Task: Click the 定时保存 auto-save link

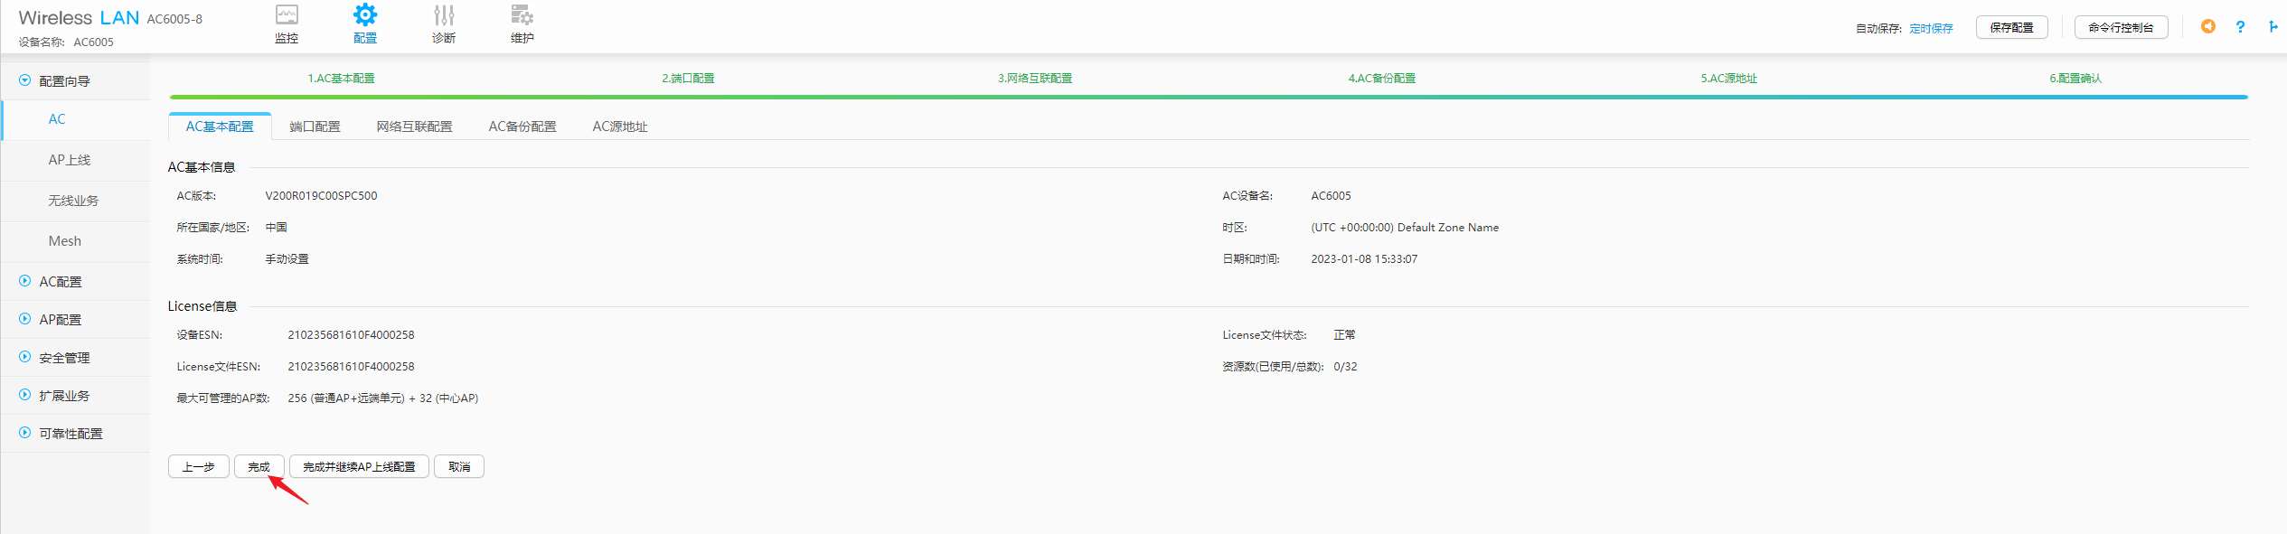Action: pos(1931,29)
